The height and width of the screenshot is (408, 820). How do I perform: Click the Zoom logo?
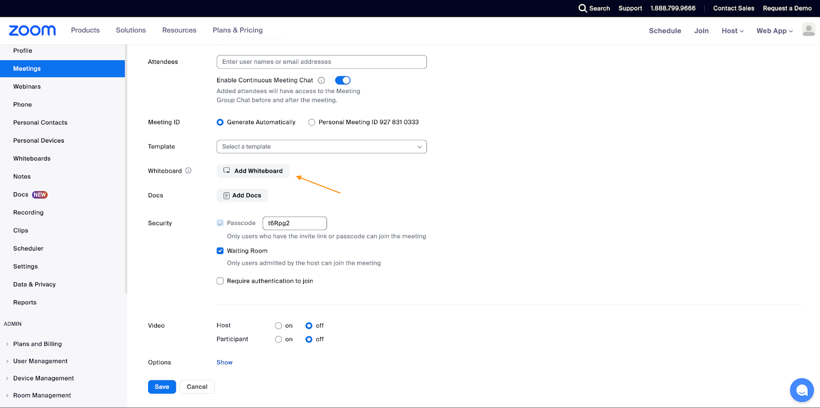click(x=32, y=31)
